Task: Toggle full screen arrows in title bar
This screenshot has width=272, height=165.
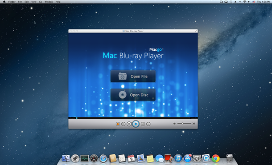Action: pyautogui.click(x=196, y=31)
